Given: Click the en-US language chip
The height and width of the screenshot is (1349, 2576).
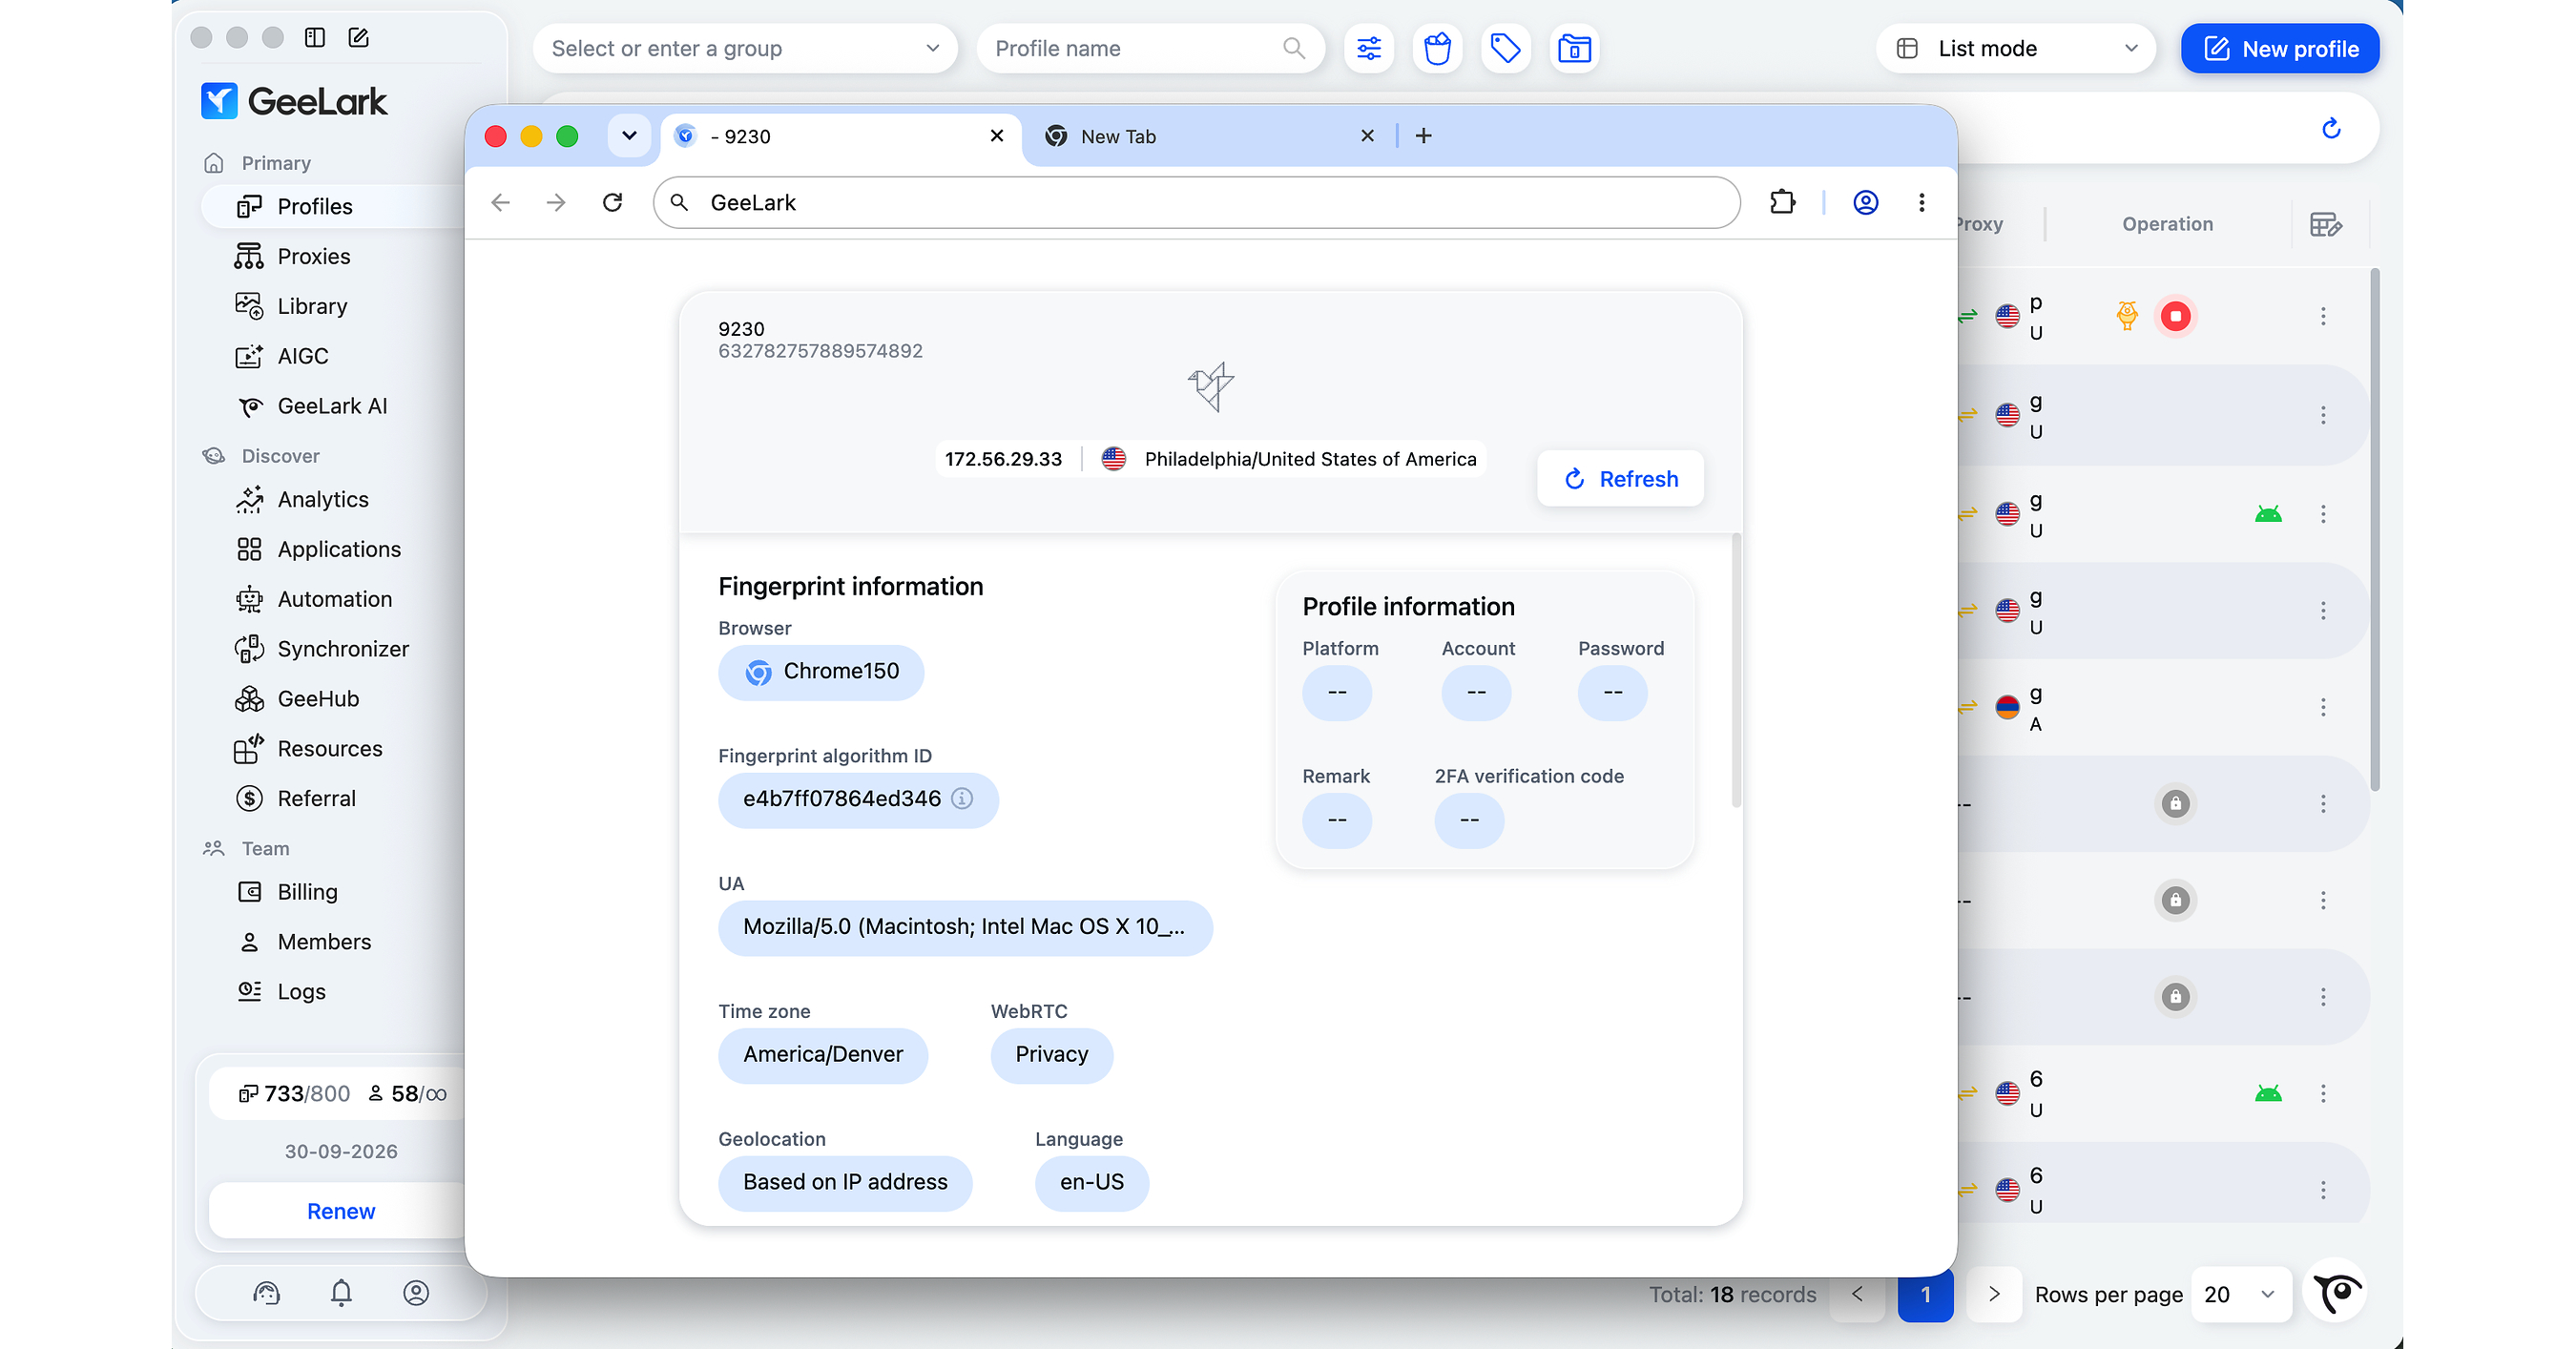Looking at the screenshot, I should point(1092,1183).
